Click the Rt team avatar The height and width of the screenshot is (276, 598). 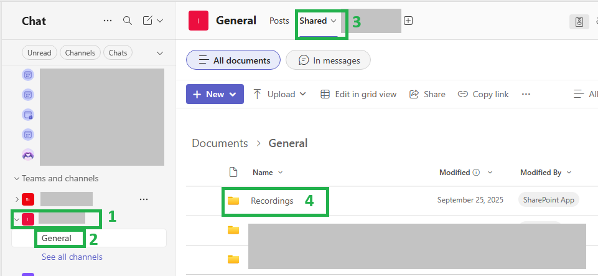coord(28,199)
